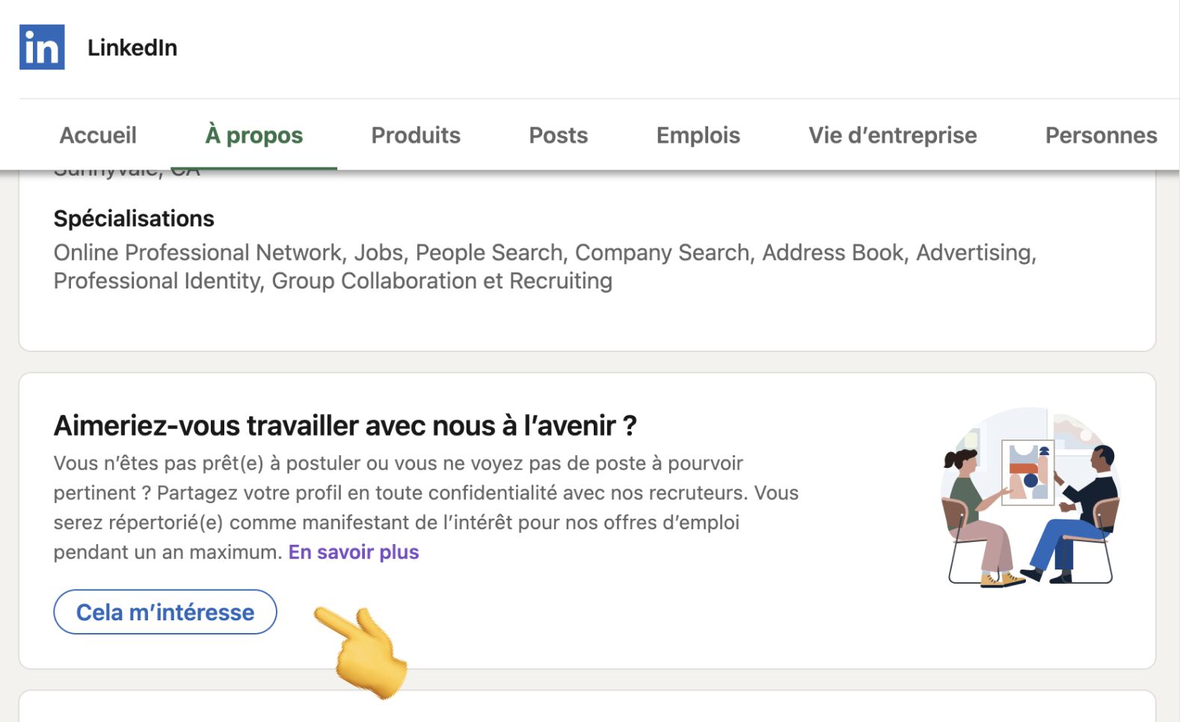
Task: Select the À propos tab
Action: pyautogui.click(x=254, y=135)
